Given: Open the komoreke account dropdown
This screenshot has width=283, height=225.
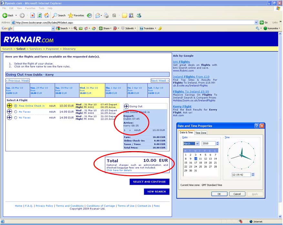Looking at the screenshot, I should pos(279,28).
